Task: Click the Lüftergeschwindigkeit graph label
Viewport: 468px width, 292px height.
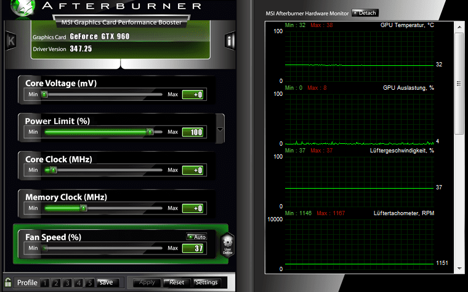Action: 401,151
